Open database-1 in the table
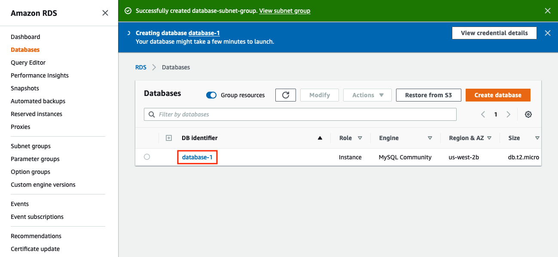Image resolution: width=558 pixels, height=257 pixels. coord(197,157)
